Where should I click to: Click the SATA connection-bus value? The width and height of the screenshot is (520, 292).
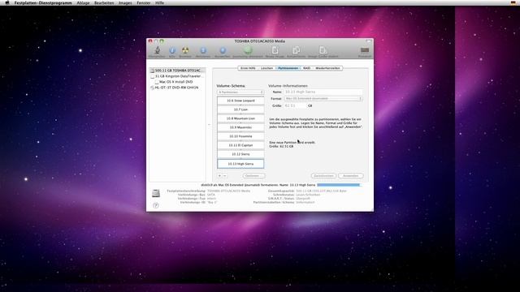click(211, 195)
